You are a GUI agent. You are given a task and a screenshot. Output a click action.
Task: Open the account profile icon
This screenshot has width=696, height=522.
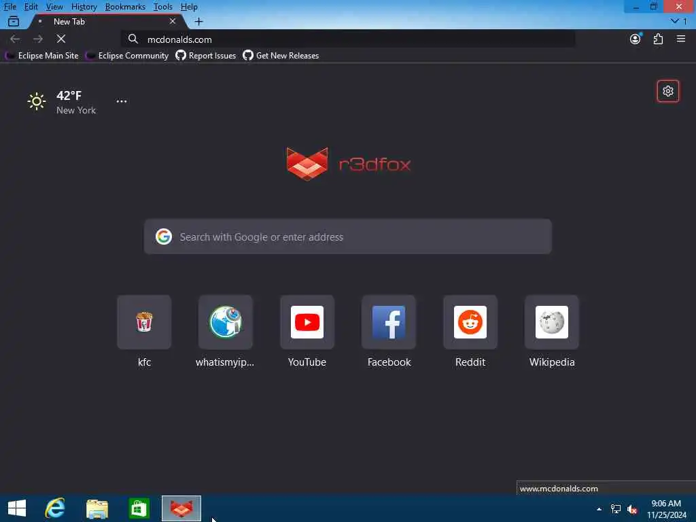(x=636, y=39)
